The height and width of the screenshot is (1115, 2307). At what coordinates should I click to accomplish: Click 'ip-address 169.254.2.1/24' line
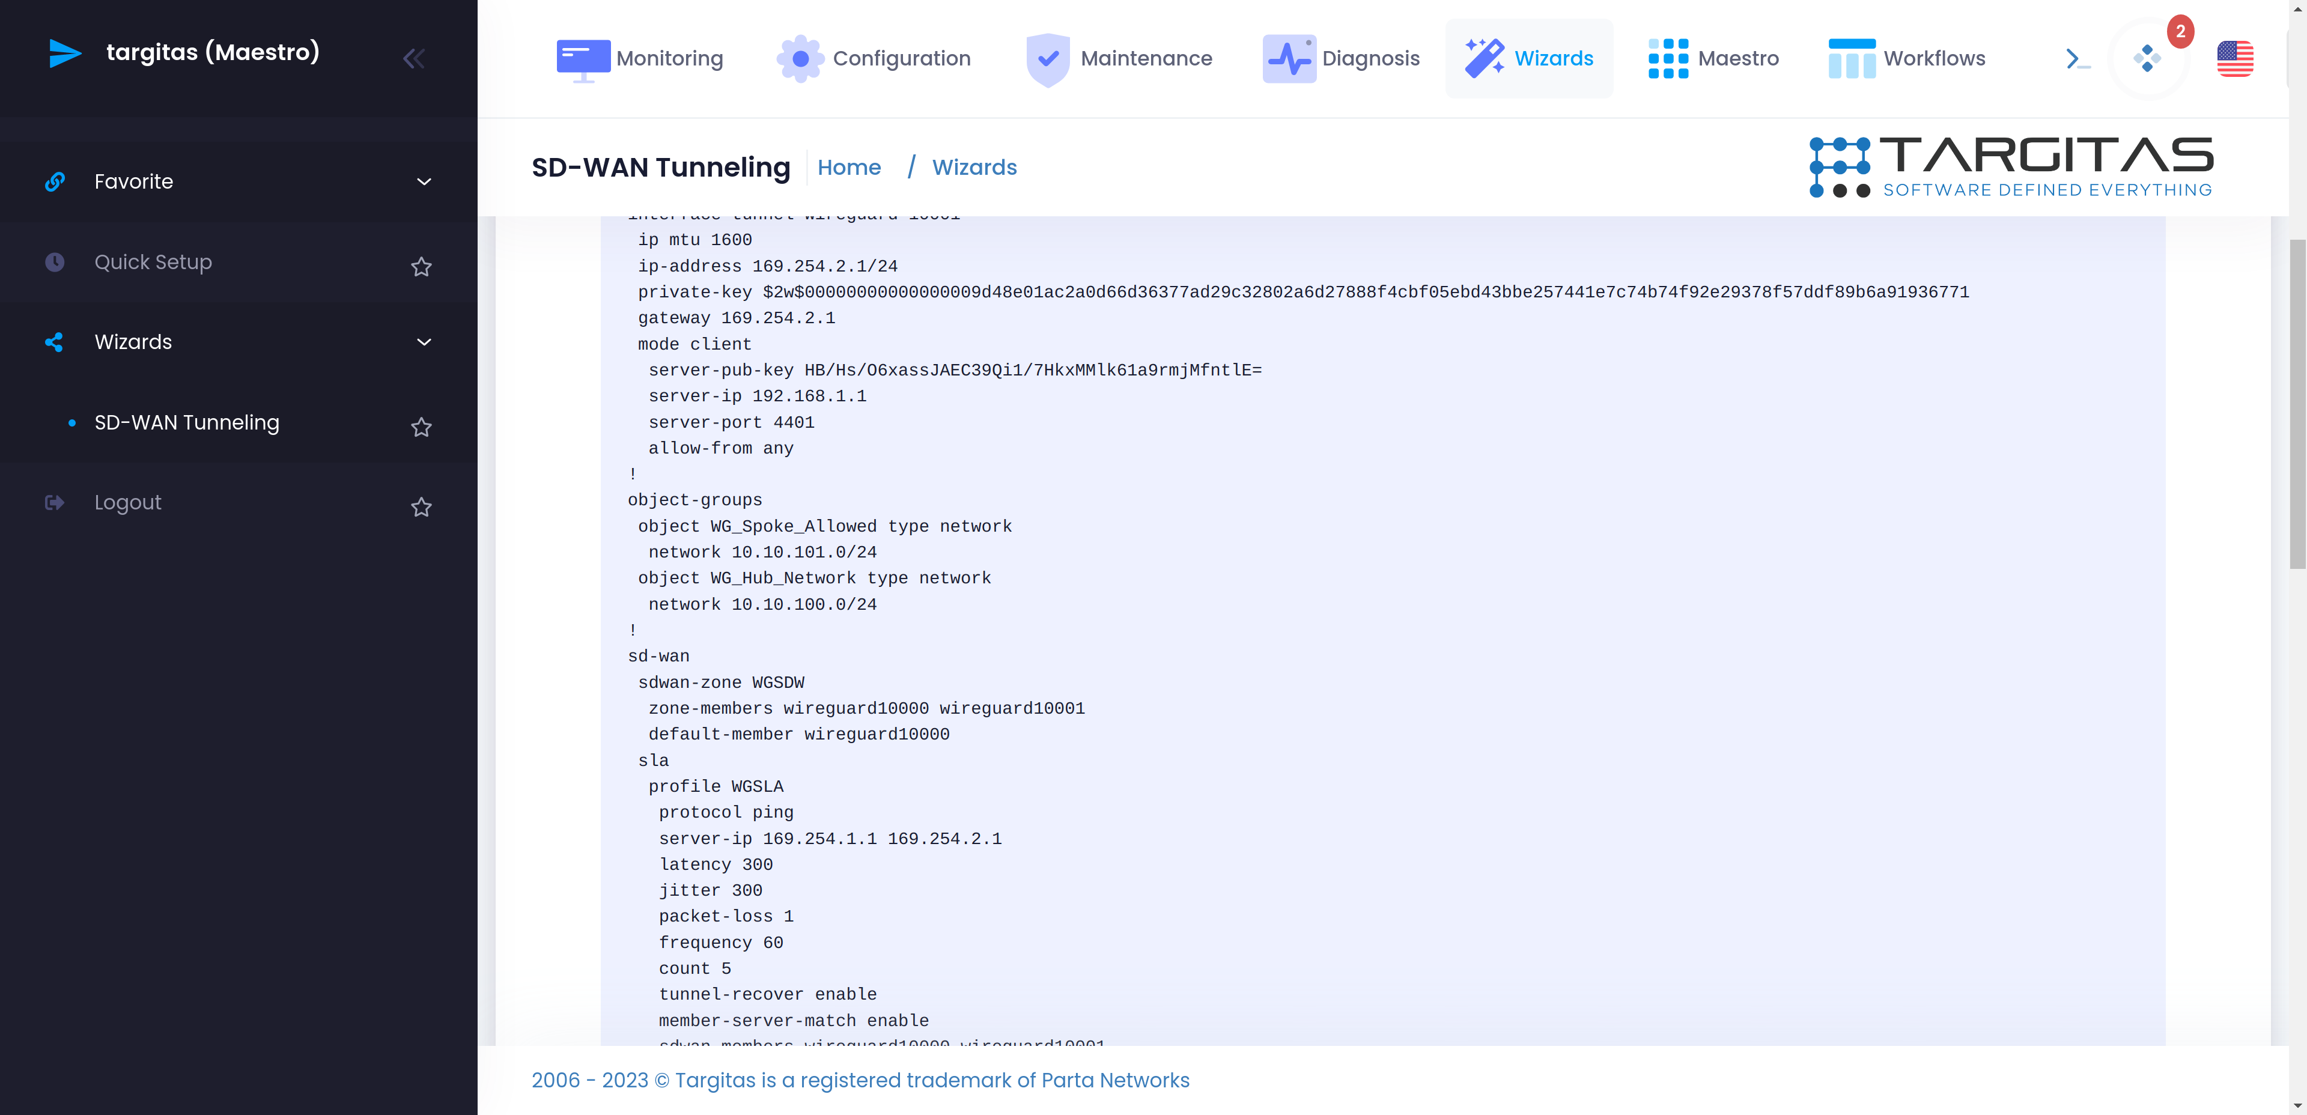pyautogui.click(x=768, y=267)
